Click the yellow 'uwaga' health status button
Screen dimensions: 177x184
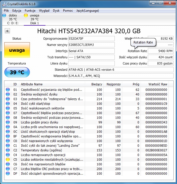tap(17, 50)
